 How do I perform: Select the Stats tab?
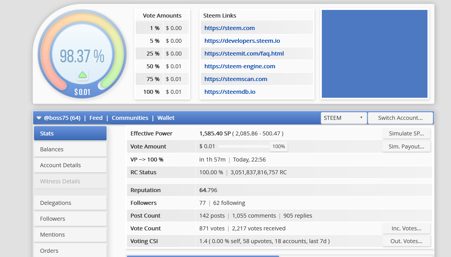pyautogui.click(x=70, y=133)
